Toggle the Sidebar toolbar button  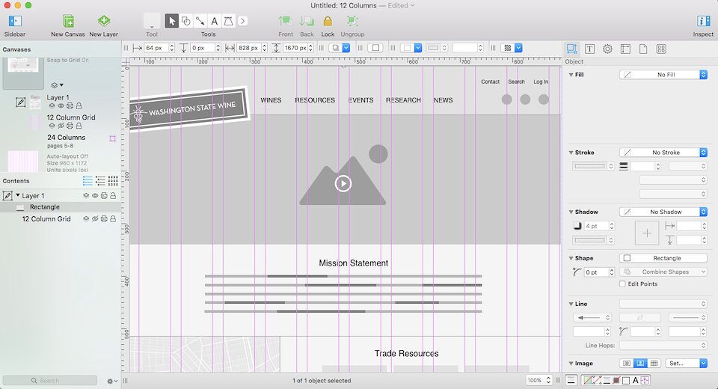click(14, 22)
